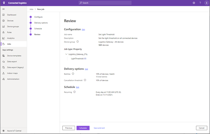Image resolution: width=210 pixels, height=134 pixels.
Task: Open Device groups from the sidebar
Action: pyautogui.click(x=13, y=27)
